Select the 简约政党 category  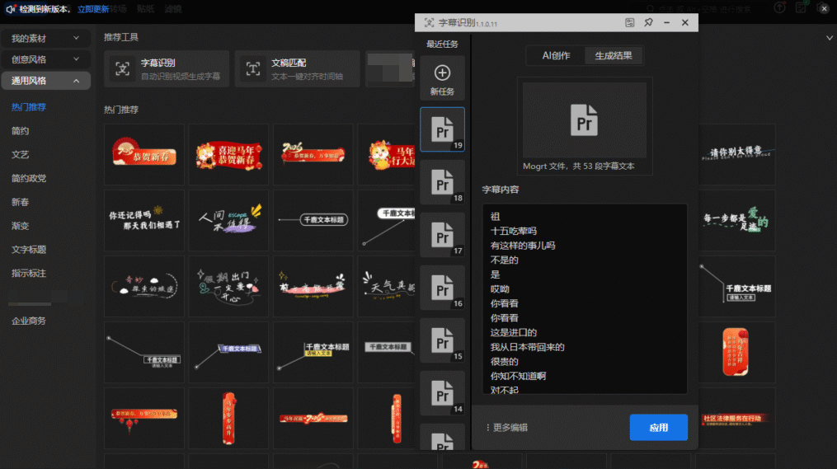click(x=29, y=178)
